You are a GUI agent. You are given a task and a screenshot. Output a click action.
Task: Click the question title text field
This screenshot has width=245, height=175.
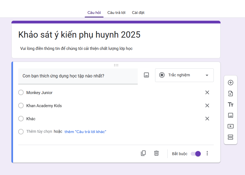78,76
